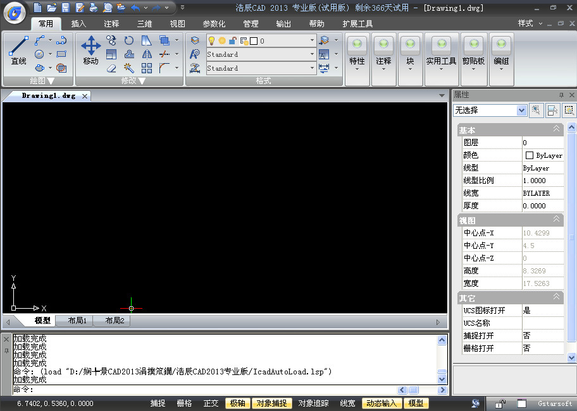Open the Dimension Style manager icon

coord(195,68)
